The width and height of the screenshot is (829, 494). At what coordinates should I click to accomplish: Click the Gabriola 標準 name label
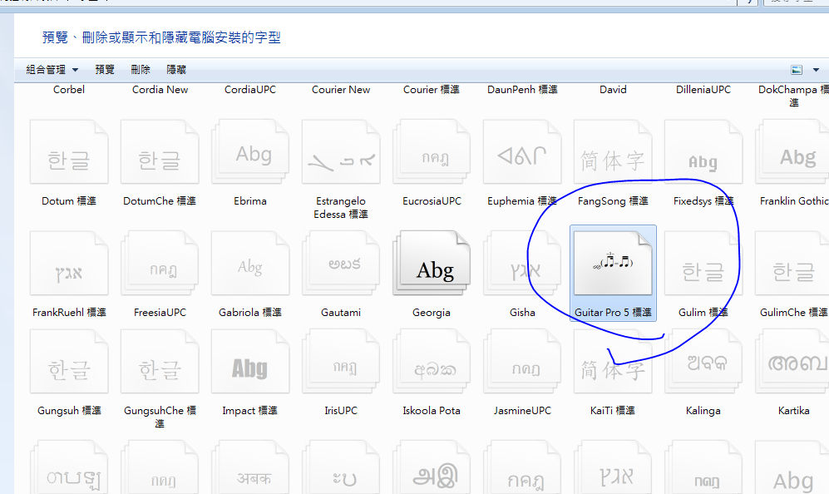(x=250, y=313)
